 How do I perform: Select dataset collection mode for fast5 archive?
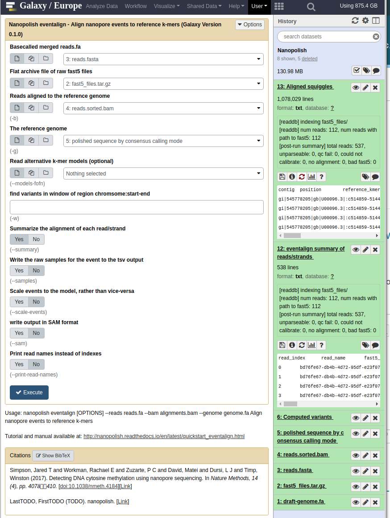tap(46, 83)
